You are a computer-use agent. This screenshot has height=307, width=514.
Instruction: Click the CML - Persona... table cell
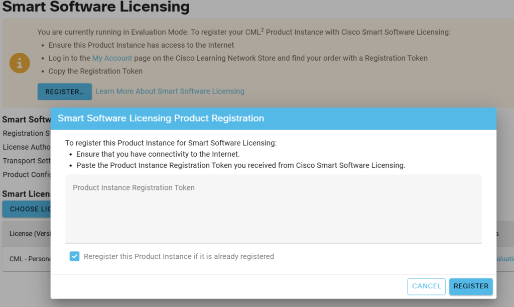[30, 259]
